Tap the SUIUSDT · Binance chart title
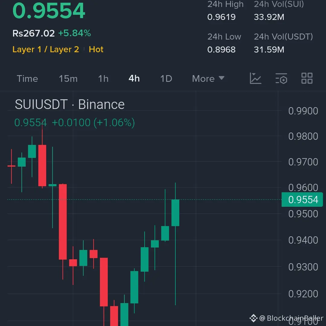 tap(70, 104)
